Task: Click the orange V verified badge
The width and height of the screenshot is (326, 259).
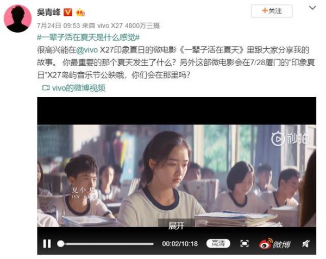Action: click(x=68, y=12)
